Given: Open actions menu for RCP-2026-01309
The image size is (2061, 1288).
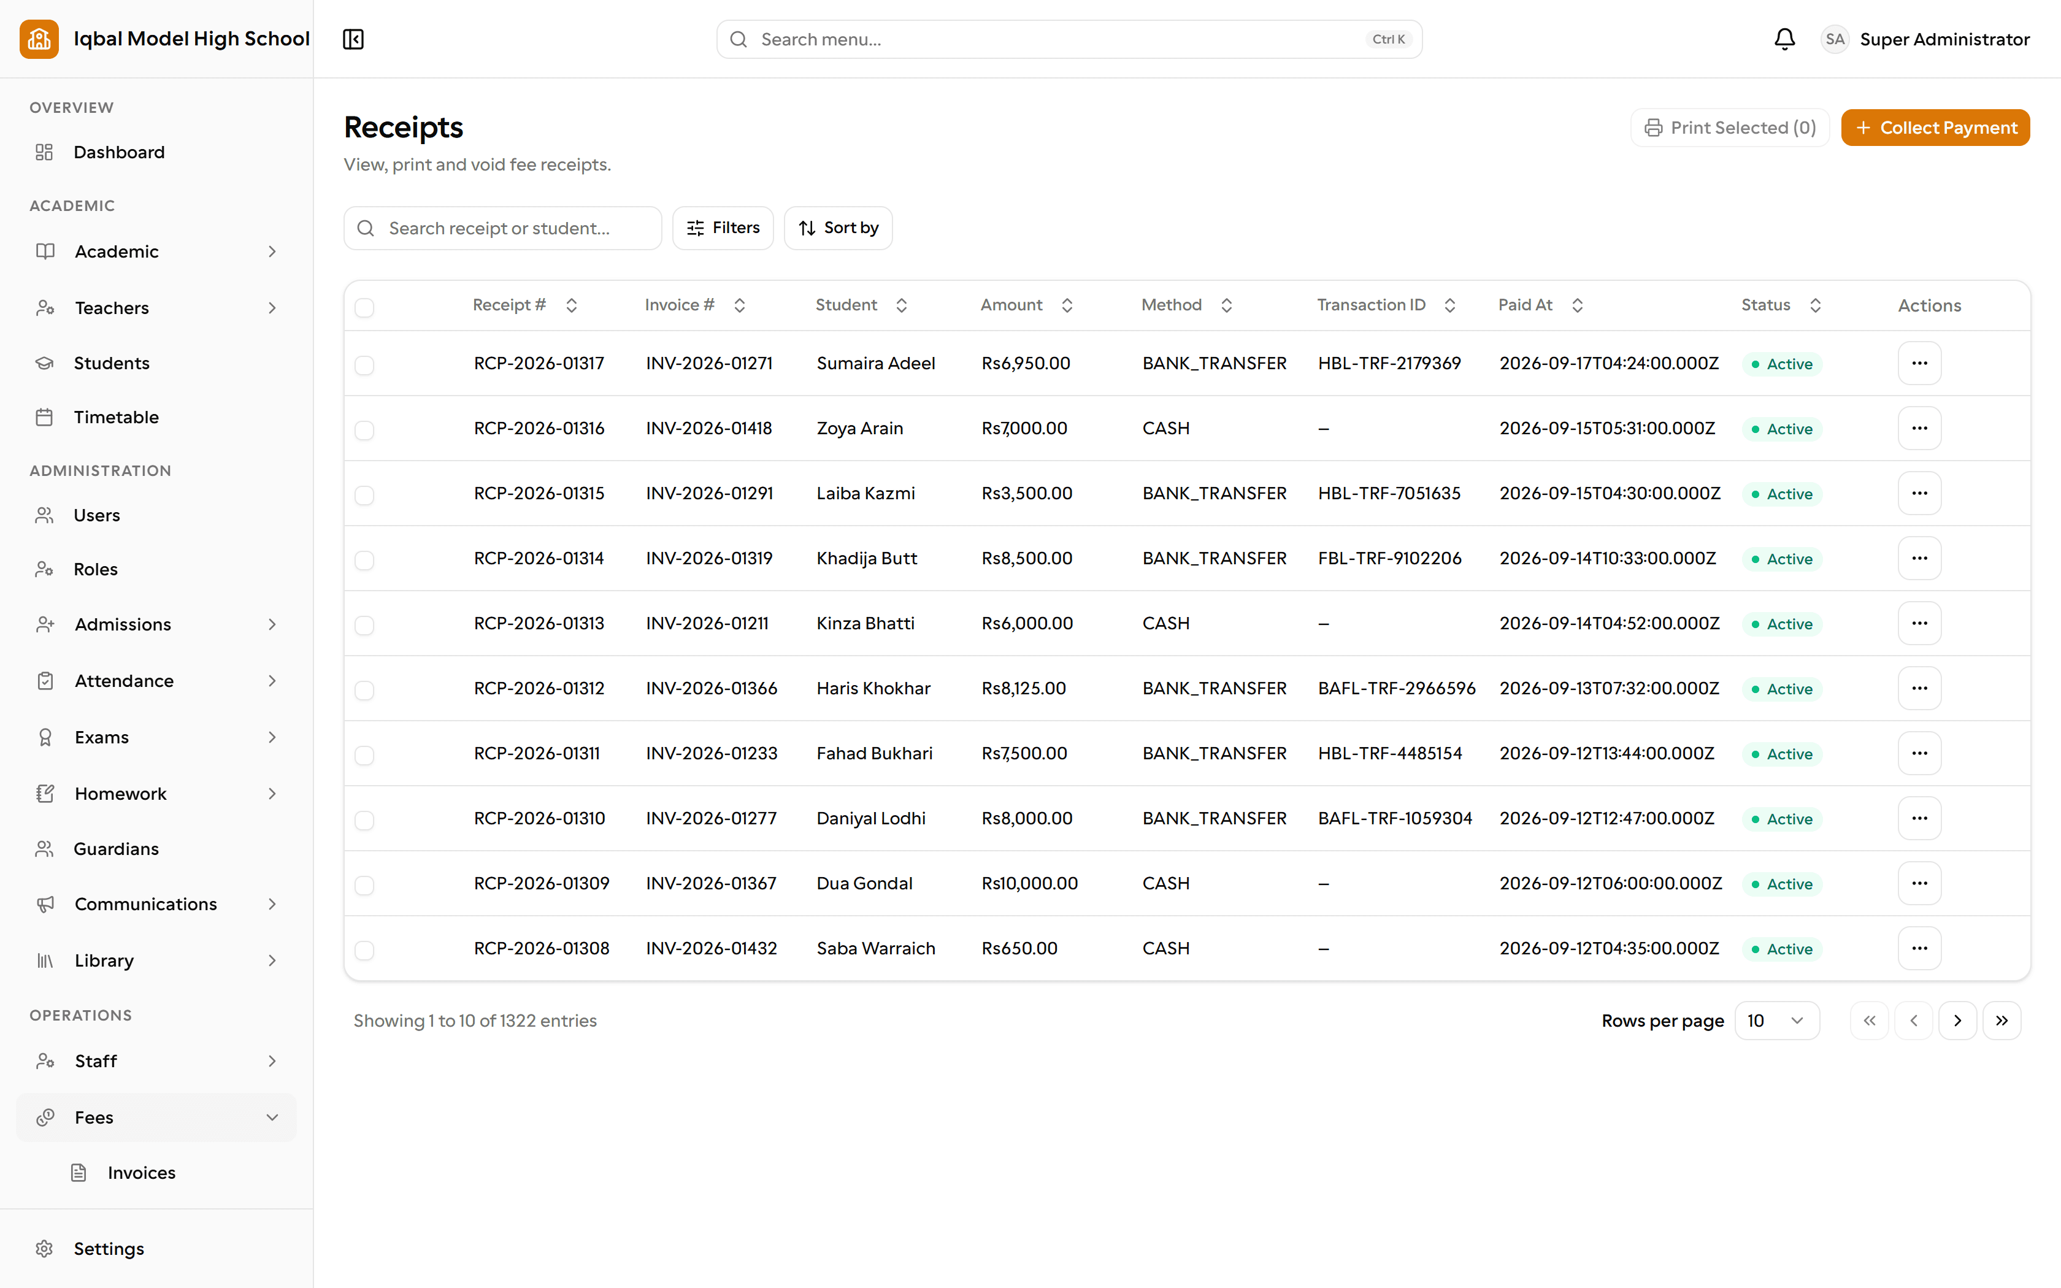Looking at the screenshot, I should coord(1919,883).
